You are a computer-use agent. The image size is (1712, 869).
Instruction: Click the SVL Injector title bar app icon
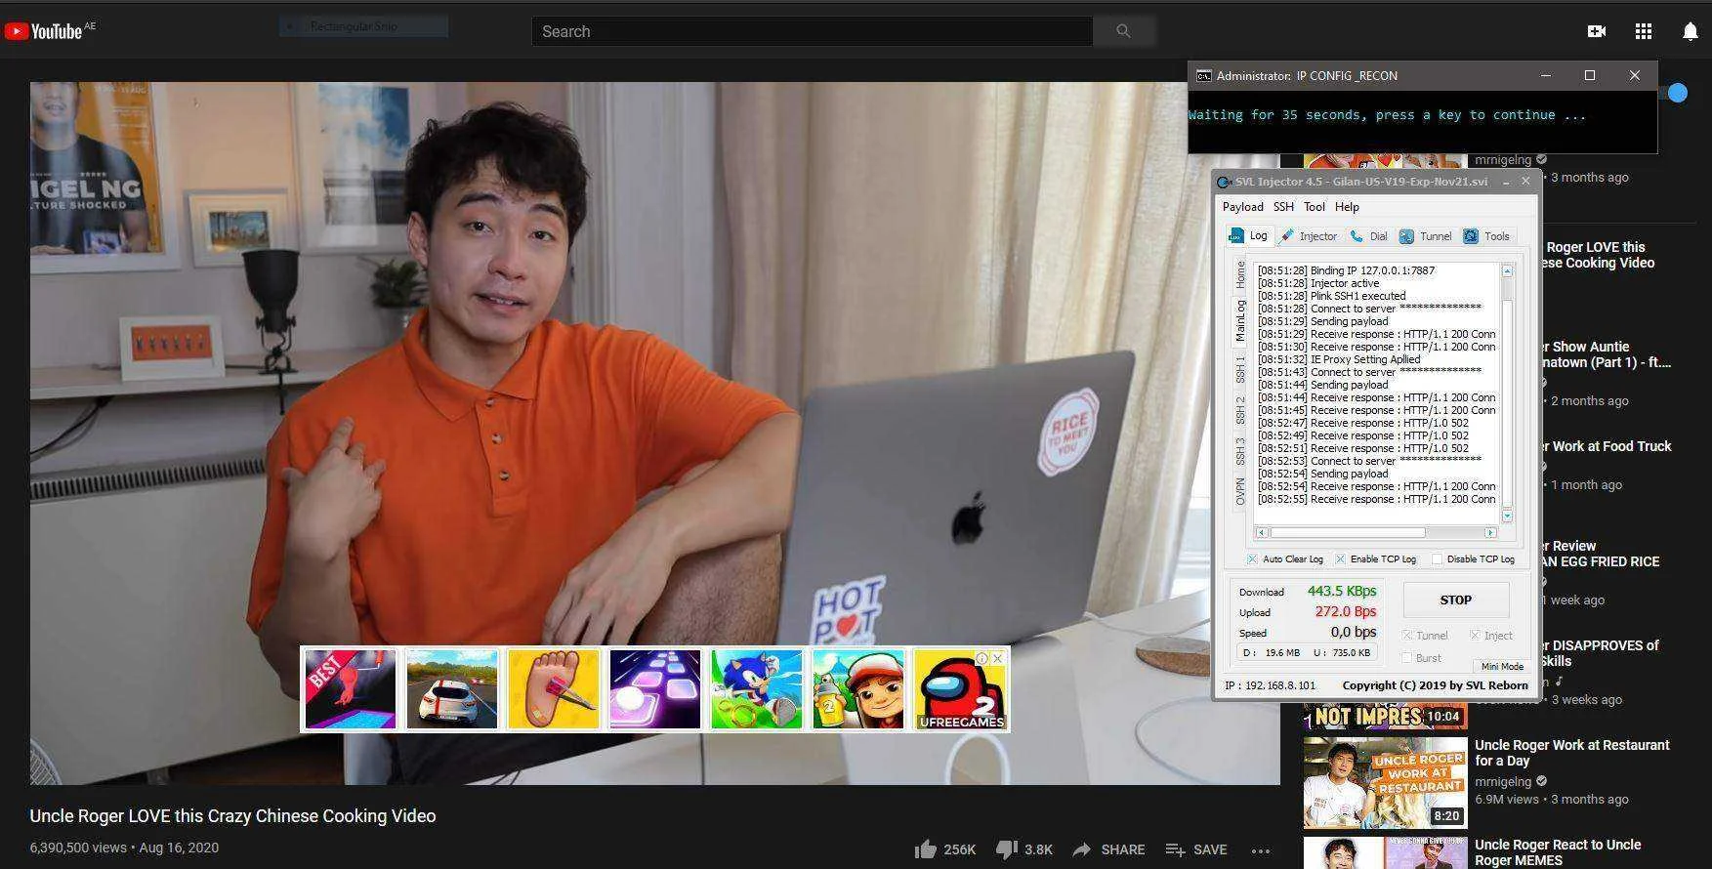(1224, 183)
